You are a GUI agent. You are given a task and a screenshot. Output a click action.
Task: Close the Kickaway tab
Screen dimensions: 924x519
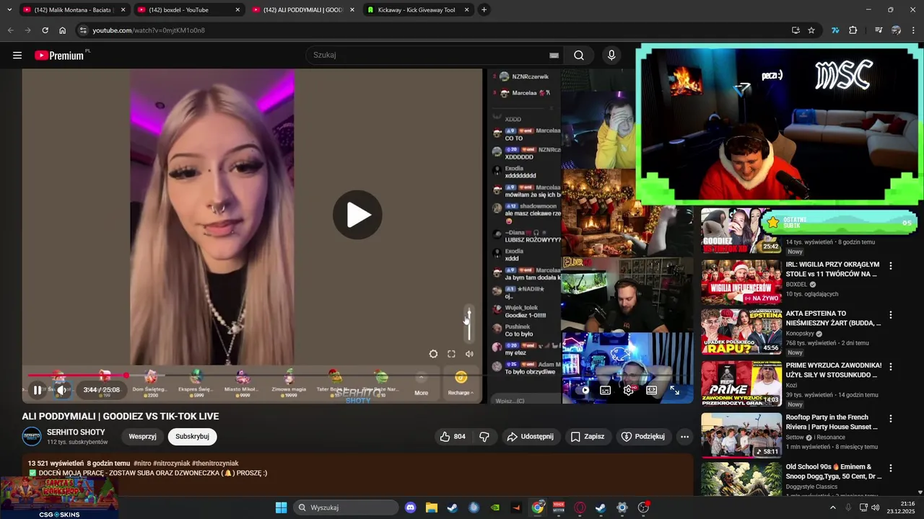coord(466,10)
